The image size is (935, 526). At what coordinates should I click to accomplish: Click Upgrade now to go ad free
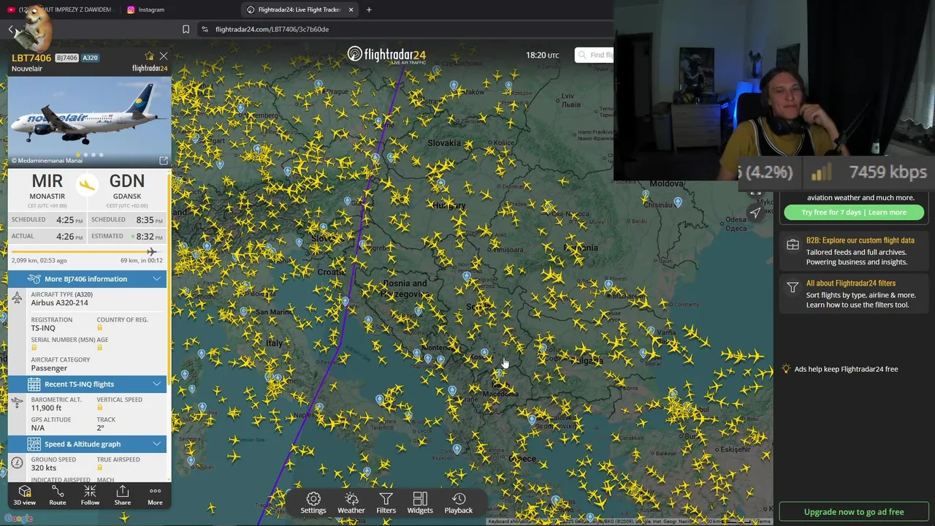(x=854, y=512)
